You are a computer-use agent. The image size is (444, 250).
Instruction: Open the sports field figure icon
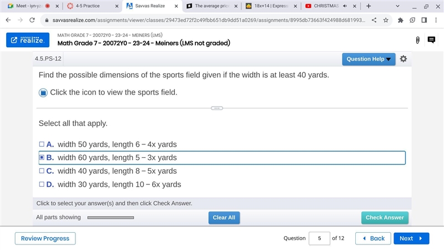pos(43,93)
